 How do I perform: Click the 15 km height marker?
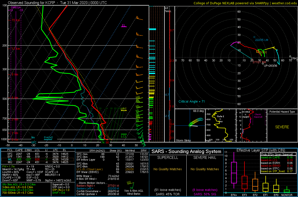tap(16, 20)
